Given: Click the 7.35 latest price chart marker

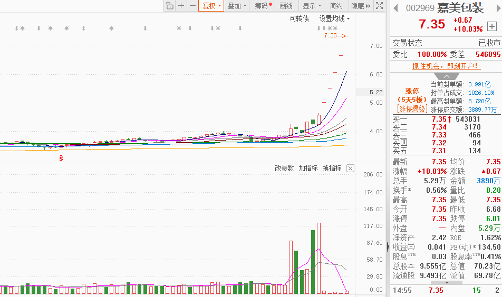Looking at the screenshot, I should click(336, 35).
